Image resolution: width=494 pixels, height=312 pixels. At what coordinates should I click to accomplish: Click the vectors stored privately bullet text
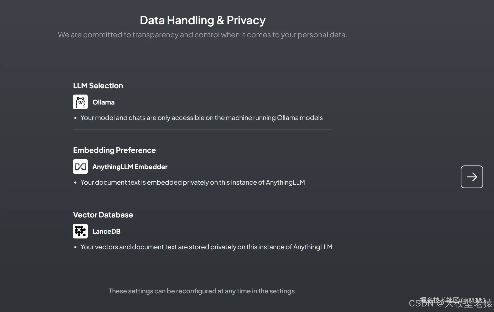(206, 247)
